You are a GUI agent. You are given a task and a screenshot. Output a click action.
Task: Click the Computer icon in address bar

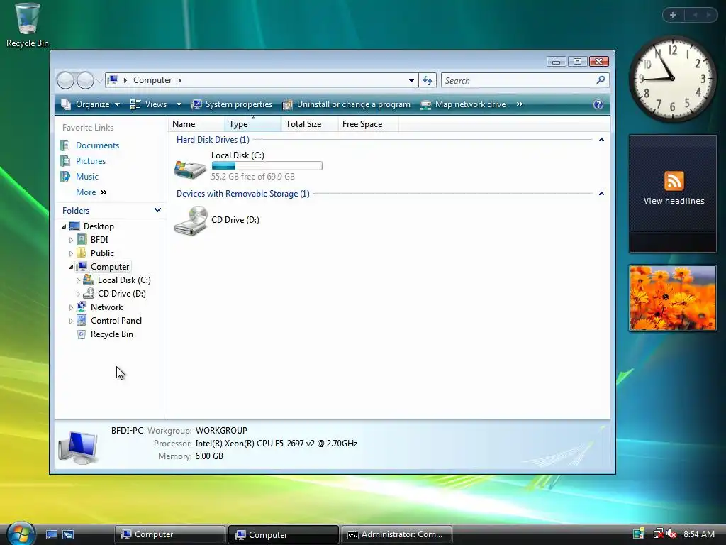point(113,80)
